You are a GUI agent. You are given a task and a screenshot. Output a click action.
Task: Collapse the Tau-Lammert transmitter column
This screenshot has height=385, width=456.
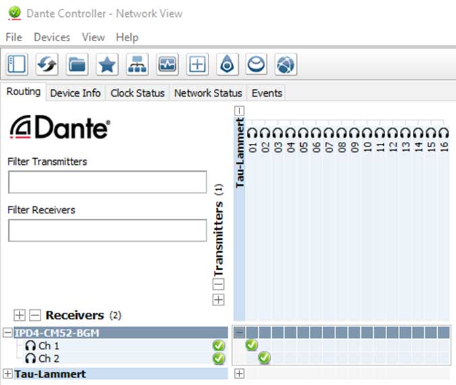click(239, 111)
